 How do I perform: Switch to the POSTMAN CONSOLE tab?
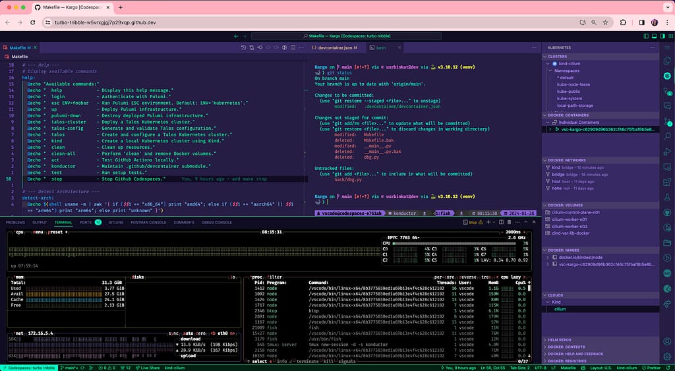coord(148,223)
